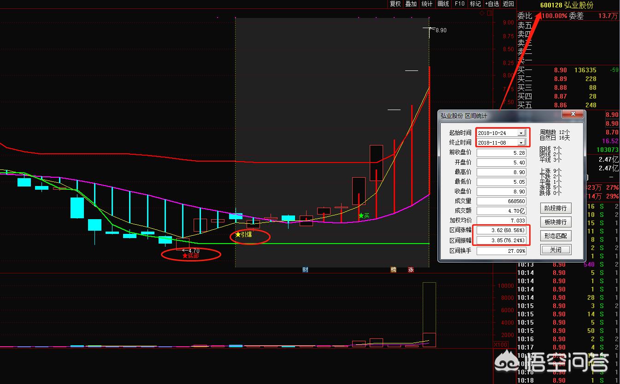Screen dimensions: 620x384
Task: Click the 区间涨幅 field 3.62(68.56%)
Action: coord(502,230)
